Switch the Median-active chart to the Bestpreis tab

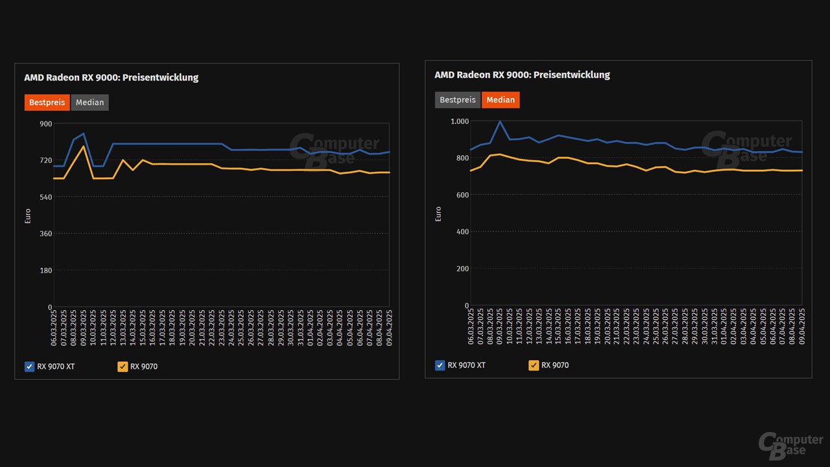[x=457, y=100]
